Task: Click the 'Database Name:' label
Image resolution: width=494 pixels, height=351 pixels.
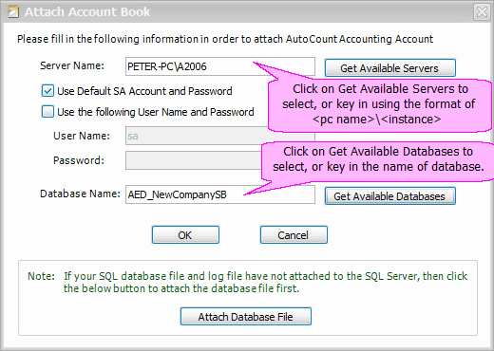Action: click(80, 194)
